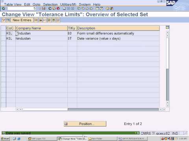Click the Delete entry icon
Screen dimensions: 189x141
point(41,20)
